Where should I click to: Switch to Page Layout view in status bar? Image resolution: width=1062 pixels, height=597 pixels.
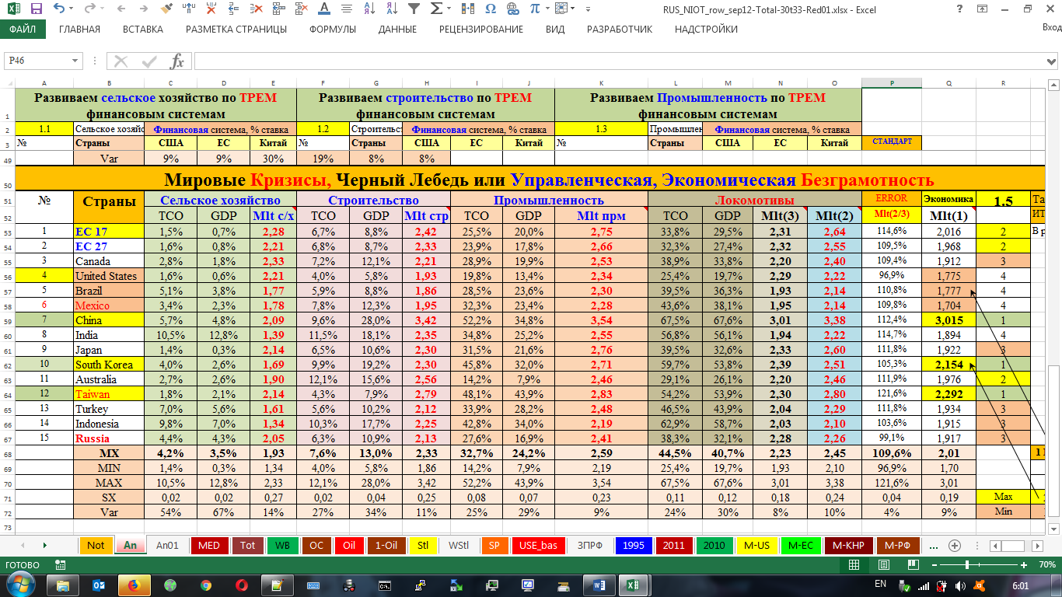[882, 564]
